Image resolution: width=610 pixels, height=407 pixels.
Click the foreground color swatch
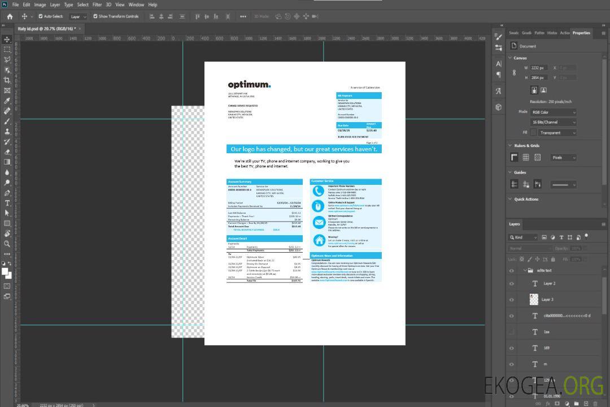5,271
